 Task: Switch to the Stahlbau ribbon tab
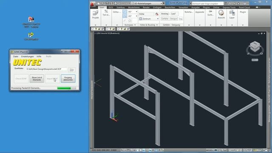[x=121, y=8]
